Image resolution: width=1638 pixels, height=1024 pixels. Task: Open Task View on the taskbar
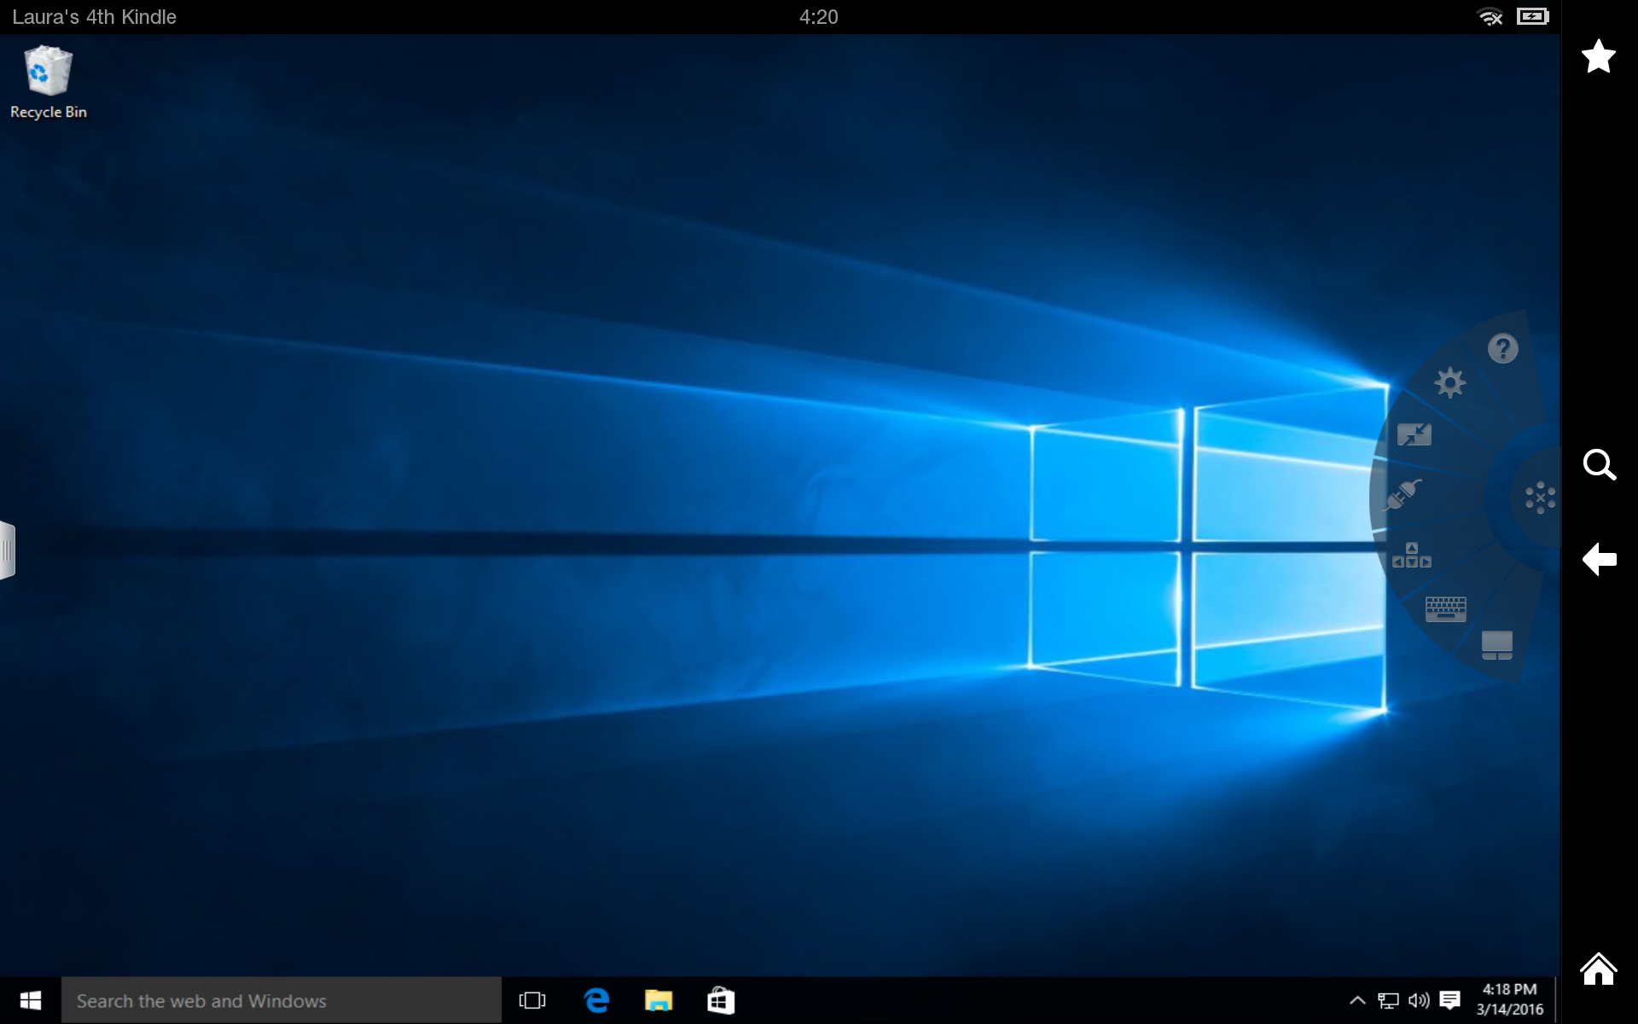(x=532, y=1000)
